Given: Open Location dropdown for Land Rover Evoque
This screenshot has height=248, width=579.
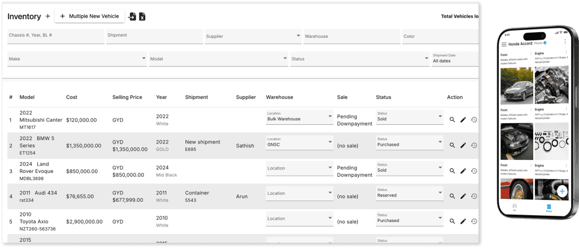Looking at the screenshot, I should pyautogui.click(x=300, y=168).
